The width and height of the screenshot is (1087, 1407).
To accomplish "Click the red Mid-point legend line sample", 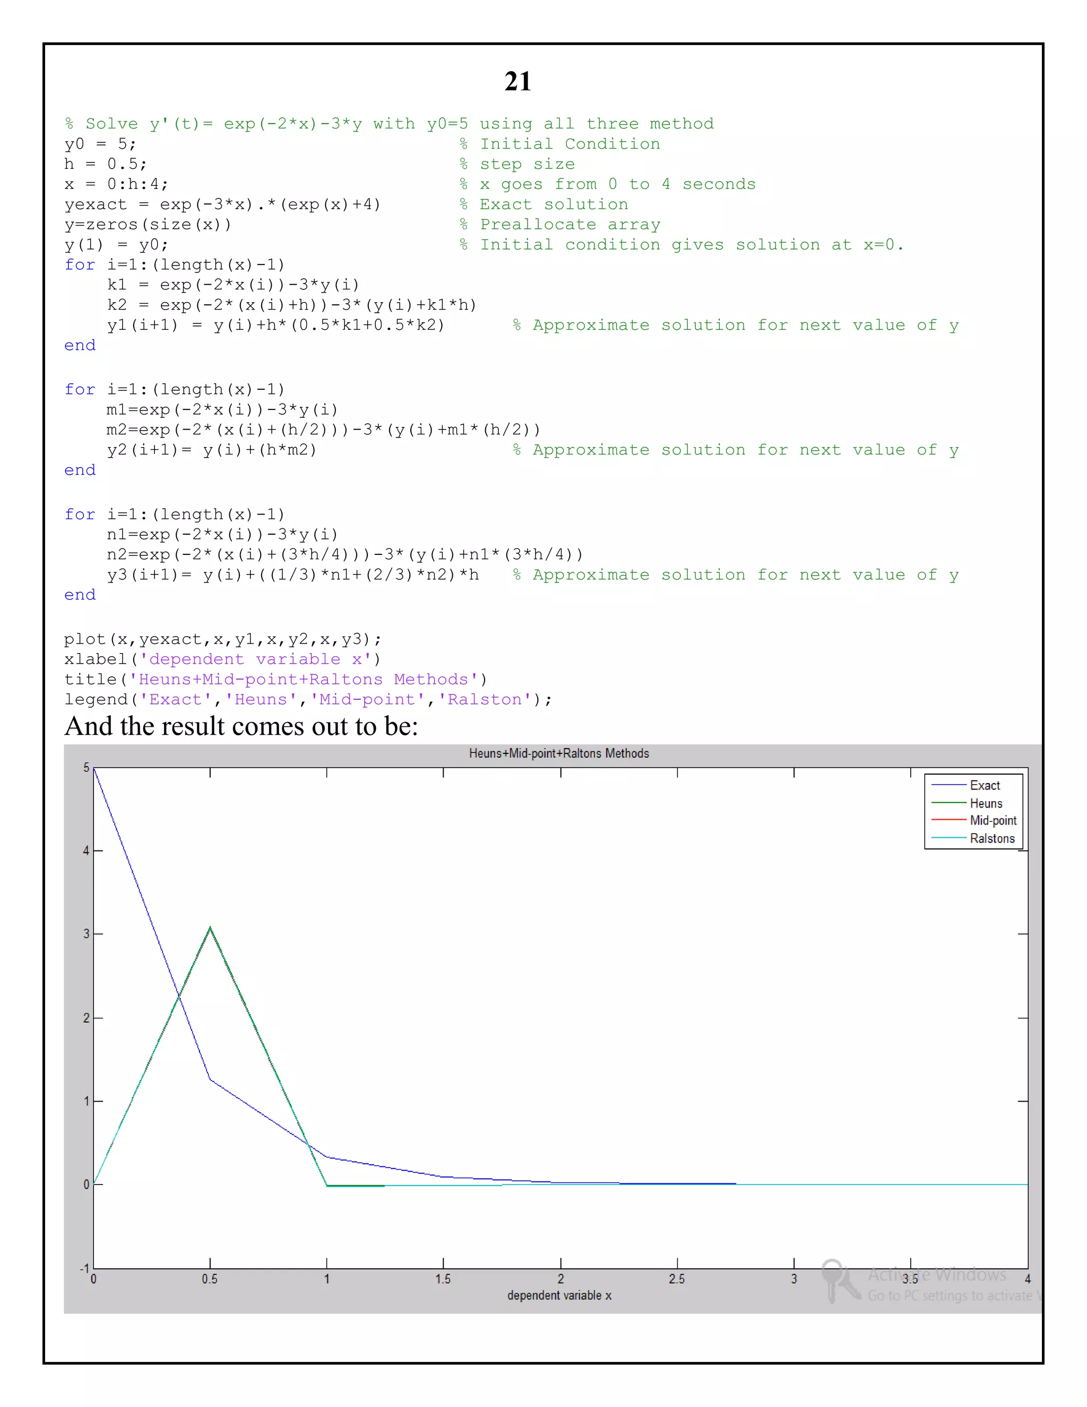I will click(948, 820).
